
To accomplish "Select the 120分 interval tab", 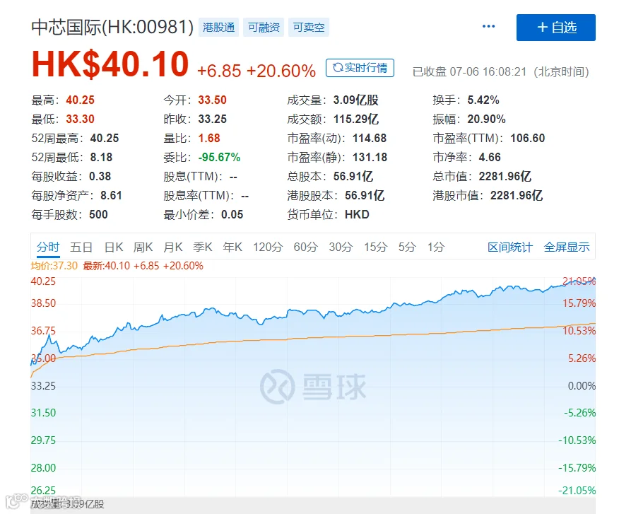I will (x=268, y=247).
